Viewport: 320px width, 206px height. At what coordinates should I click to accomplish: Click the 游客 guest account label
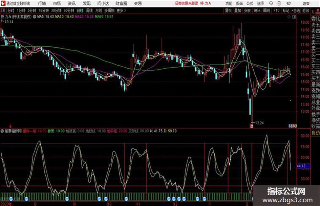tap(306, 3)
